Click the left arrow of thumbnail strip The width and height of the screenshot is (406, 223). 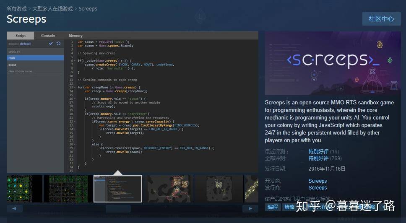15,208
